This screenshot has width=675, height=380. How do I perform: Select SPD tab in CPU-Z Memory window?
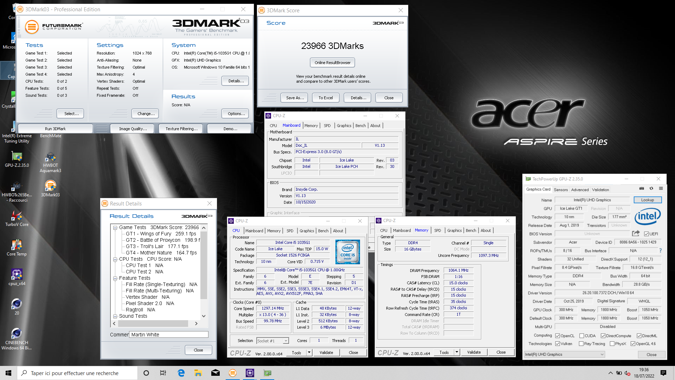[437, 230]
